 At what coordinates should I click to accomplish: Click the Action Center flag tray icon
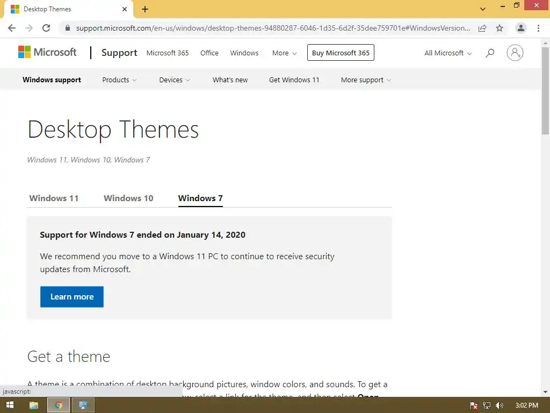pyautogui.click(x=474, y=405)
